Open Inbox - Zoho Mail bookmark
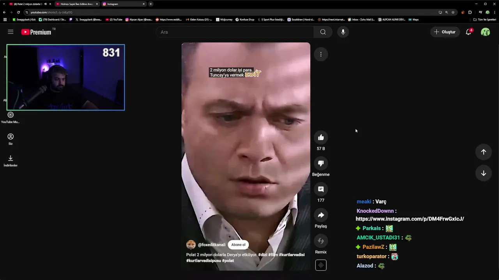Screen dimensions: 499x280 click(x=361, y=19)
